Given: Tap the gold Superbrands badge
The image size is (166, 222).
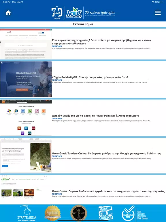Looking at the screenshot, I should pyautogui.click(x=52, y=213).
